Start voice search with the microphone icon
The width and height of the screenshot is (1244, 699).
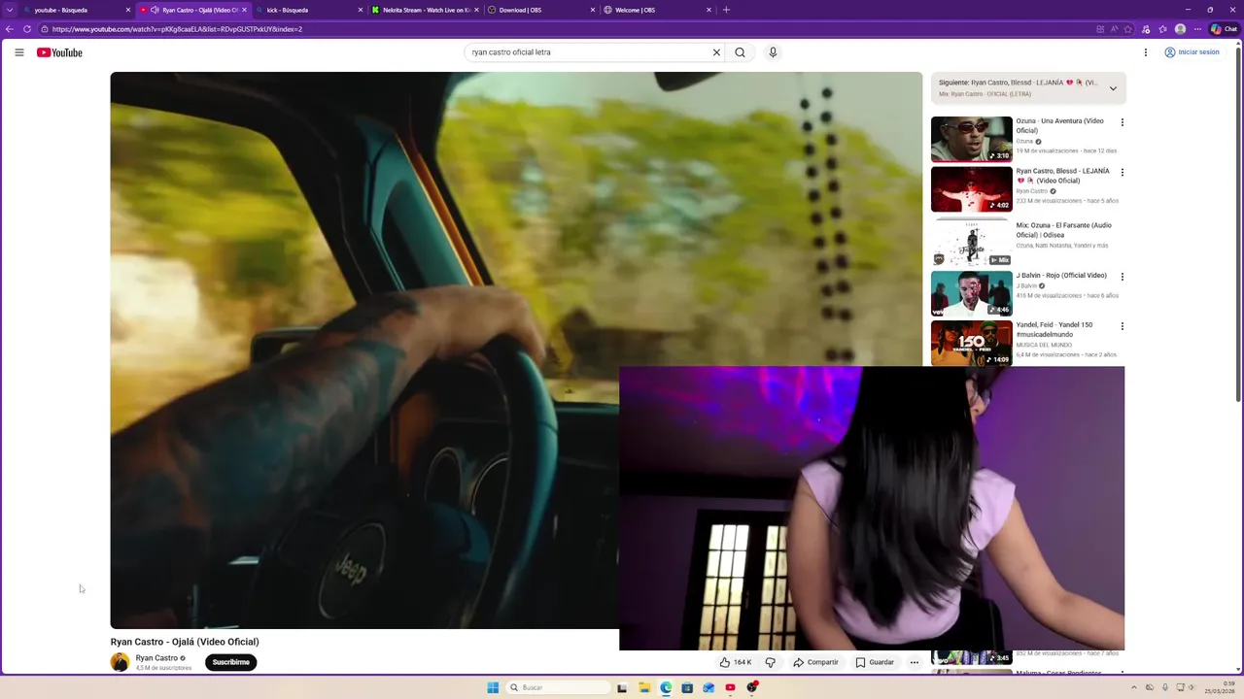pyautogui.click(x=773, y=52)
